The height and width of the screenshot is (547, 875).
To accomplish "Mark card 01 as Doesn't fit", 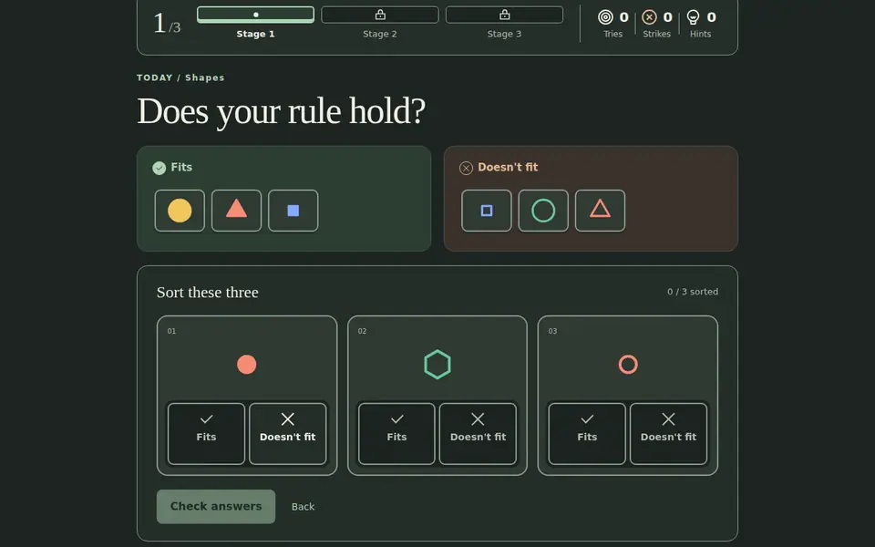I will (287, 434).
